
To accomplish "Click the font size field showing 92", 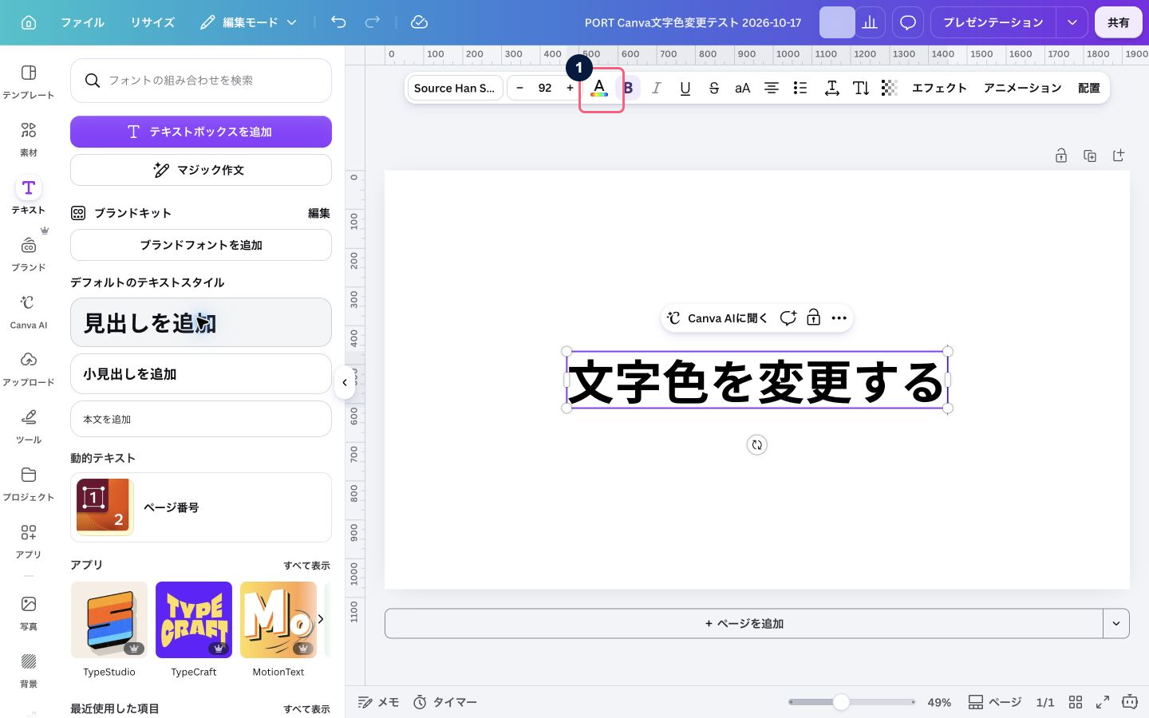I will (x=545, y=88).
